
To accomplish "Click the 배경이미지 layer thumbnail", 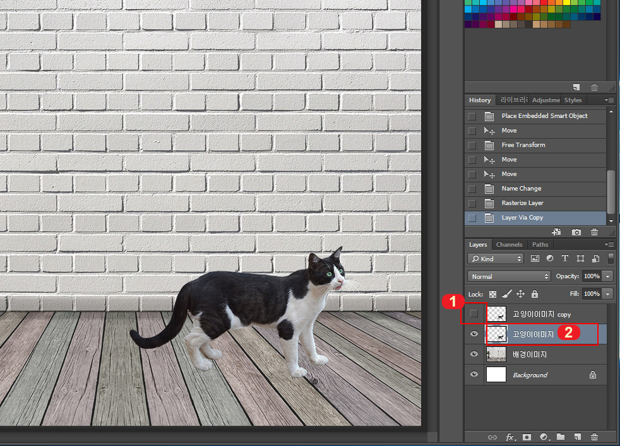I will tap(496, 355).
